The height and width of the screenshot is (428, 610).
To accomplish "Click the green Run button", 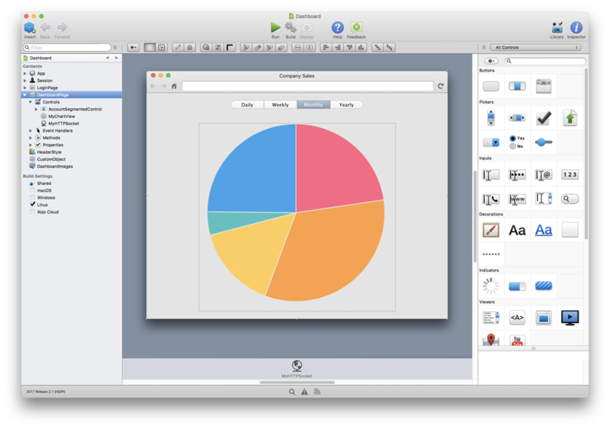I will click(275, 27).
